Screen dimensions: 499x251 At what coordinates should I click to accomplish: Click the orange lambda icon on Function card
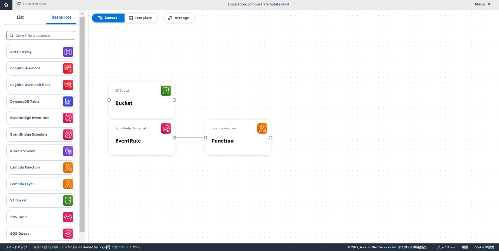click(262, 129)
